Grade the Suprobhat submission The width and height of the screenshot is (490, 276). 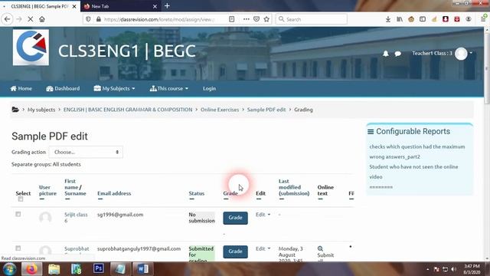pos(235,251)
